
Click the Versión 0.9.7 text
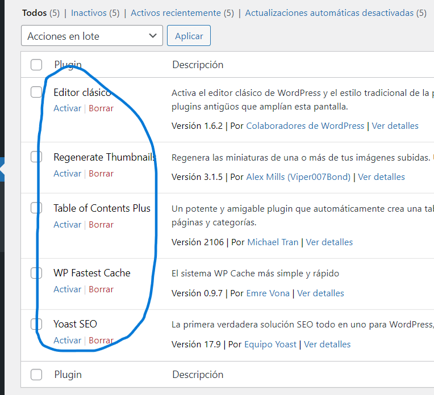(197, 293)
